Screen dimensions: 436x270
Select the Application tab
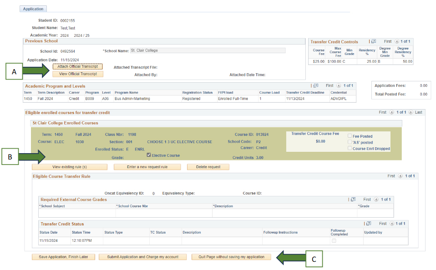(x=33, y=9)
